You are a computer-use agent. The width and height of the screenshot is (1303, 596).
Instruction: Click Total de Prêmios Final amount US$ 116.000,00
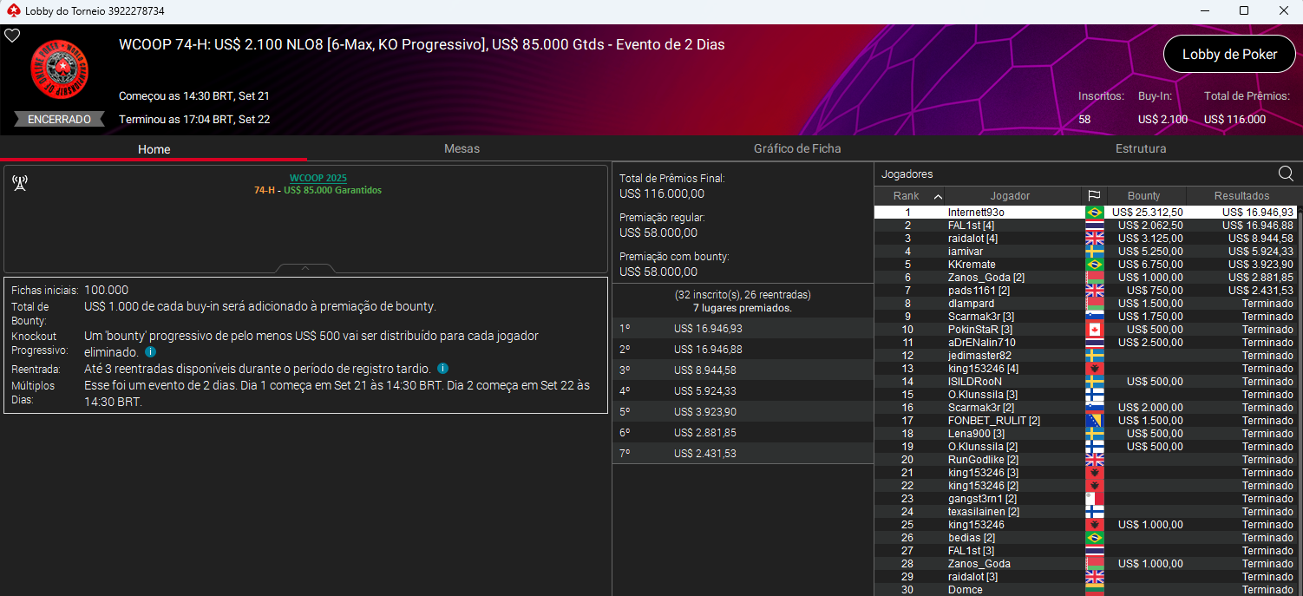pyautogui.click(x=662, y=194)
